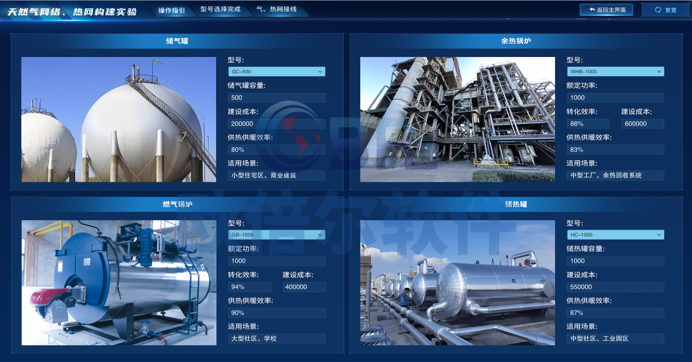Click the field 大型社区、学校
Screen dimensions: 692x362
click(276, 339)
